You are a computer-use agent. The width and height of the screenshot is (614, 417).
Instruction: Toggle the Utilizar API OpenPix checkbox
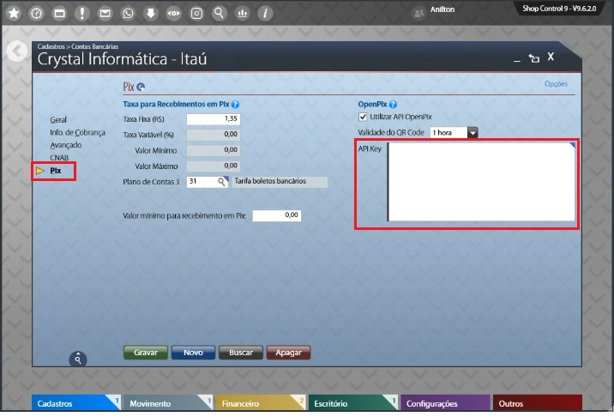tap(363, 117)
